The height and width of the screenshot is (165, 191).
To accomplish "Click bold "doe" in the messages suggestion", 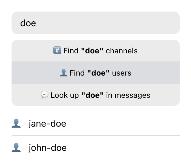I will click(92, 95).
